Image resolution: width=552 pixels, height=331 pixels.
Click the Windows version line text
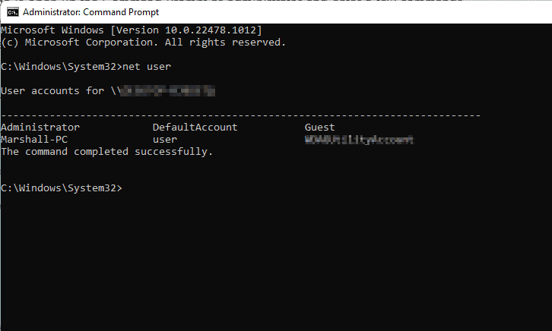point(132,30)
